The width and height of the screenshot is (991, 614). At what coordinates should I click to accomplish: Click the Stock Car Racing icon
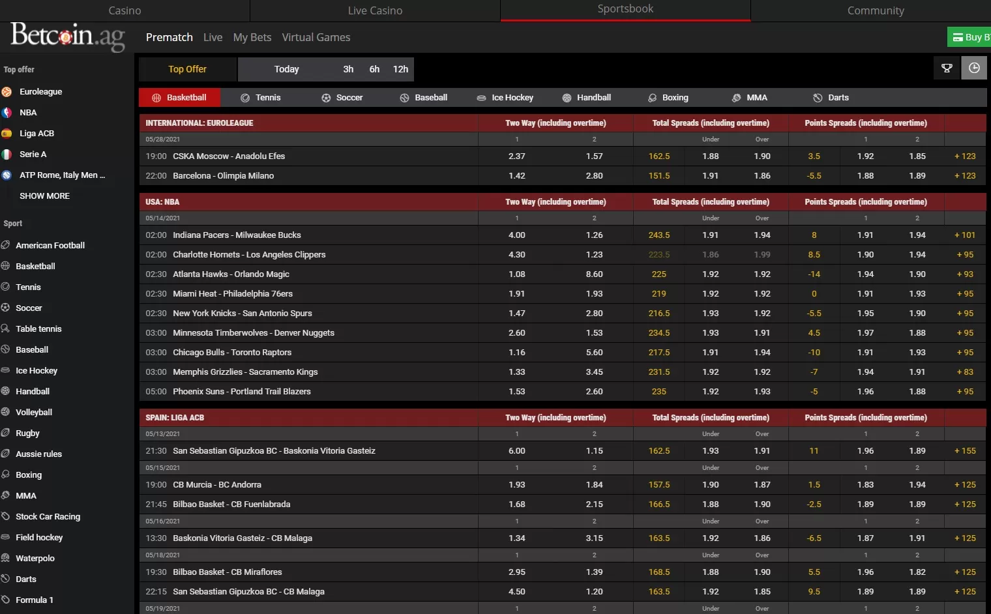[5, 516]
